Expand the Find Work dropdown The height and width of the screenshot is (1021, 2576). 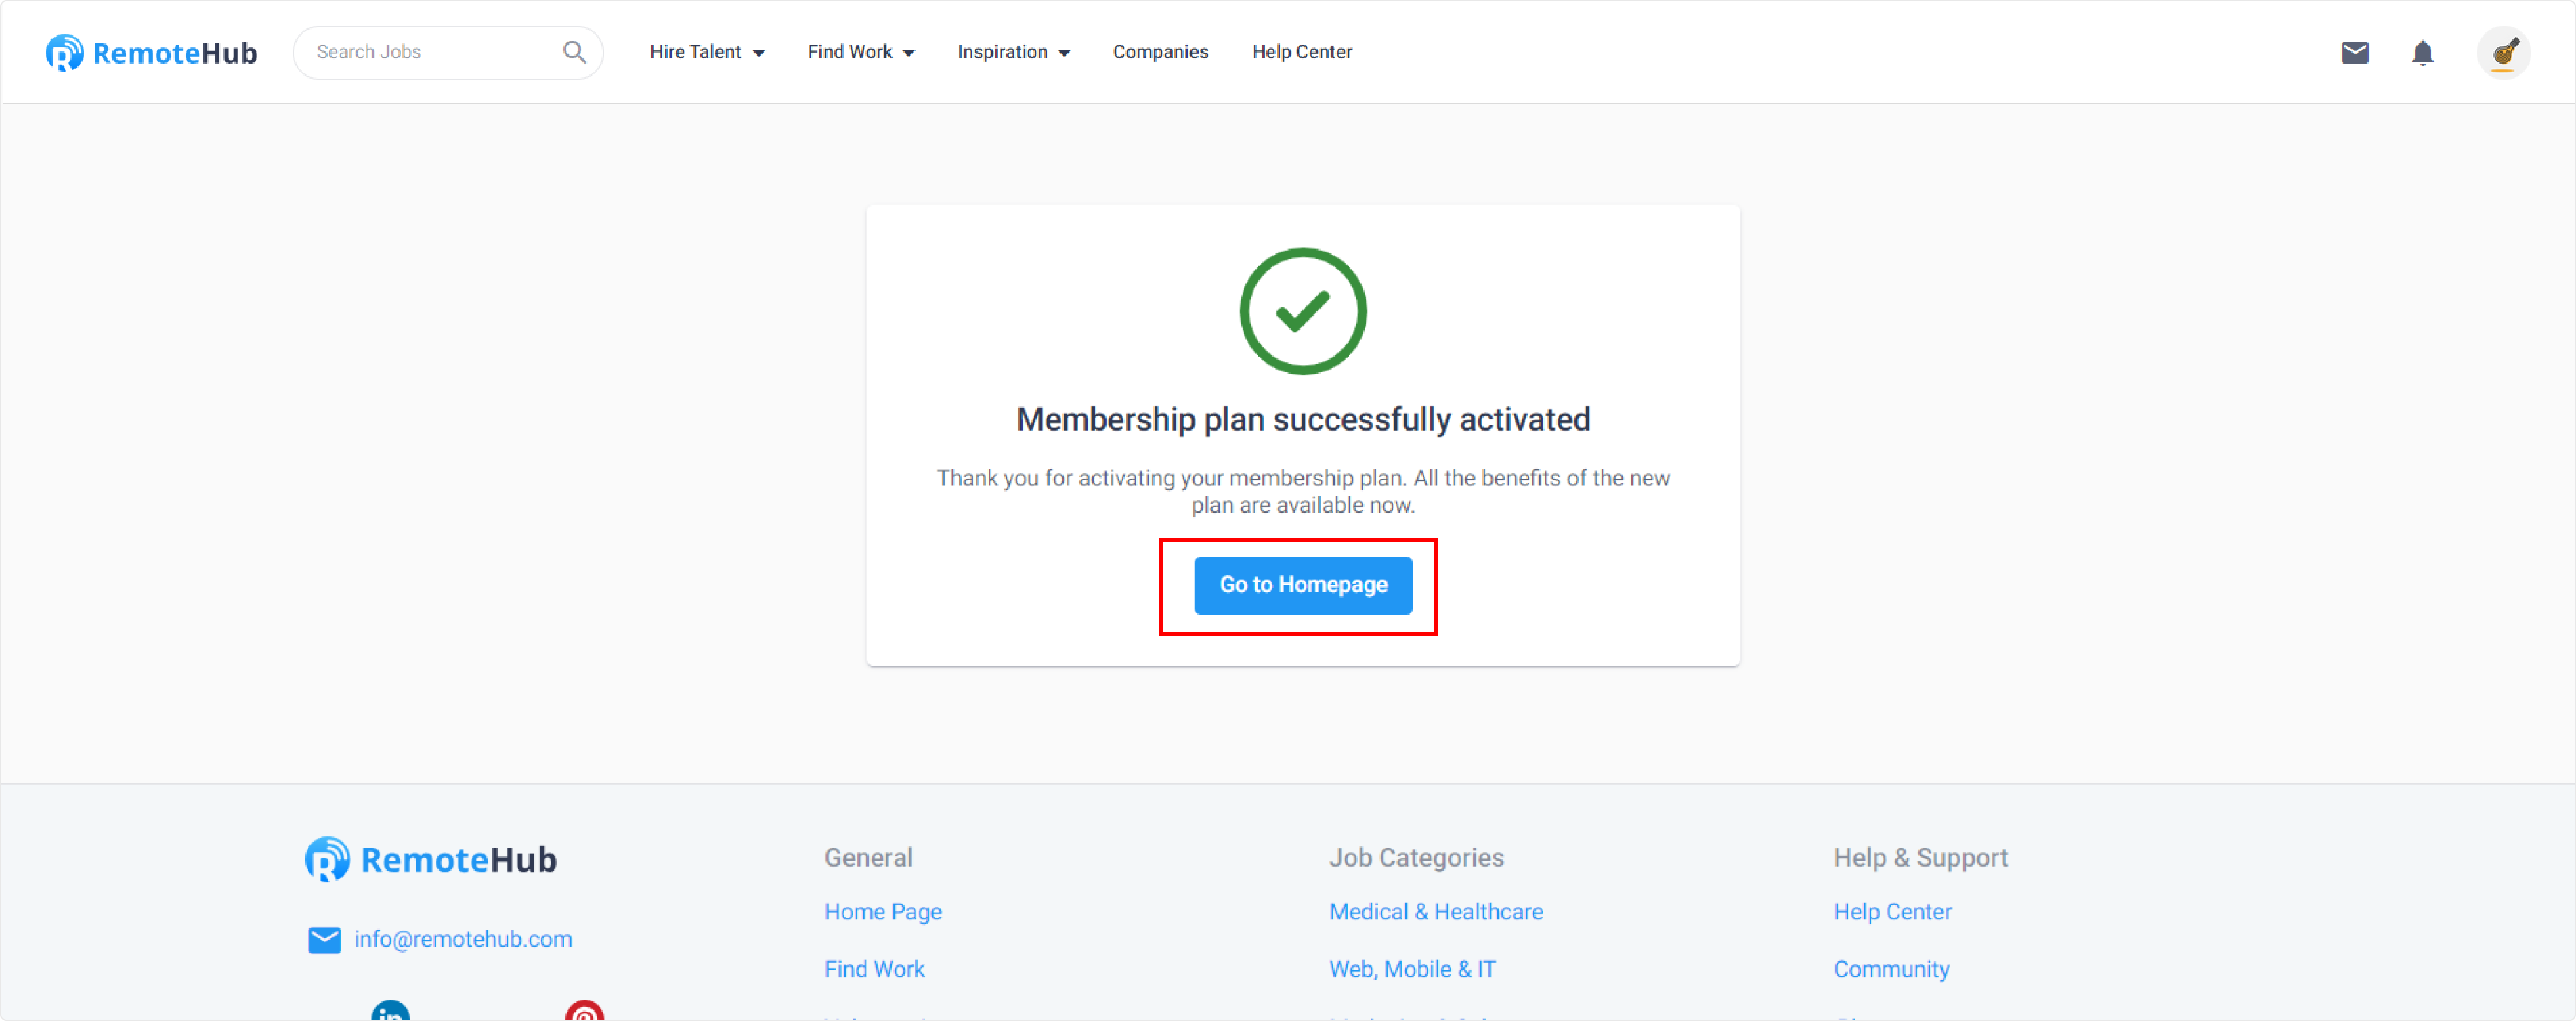click(861, 52)
